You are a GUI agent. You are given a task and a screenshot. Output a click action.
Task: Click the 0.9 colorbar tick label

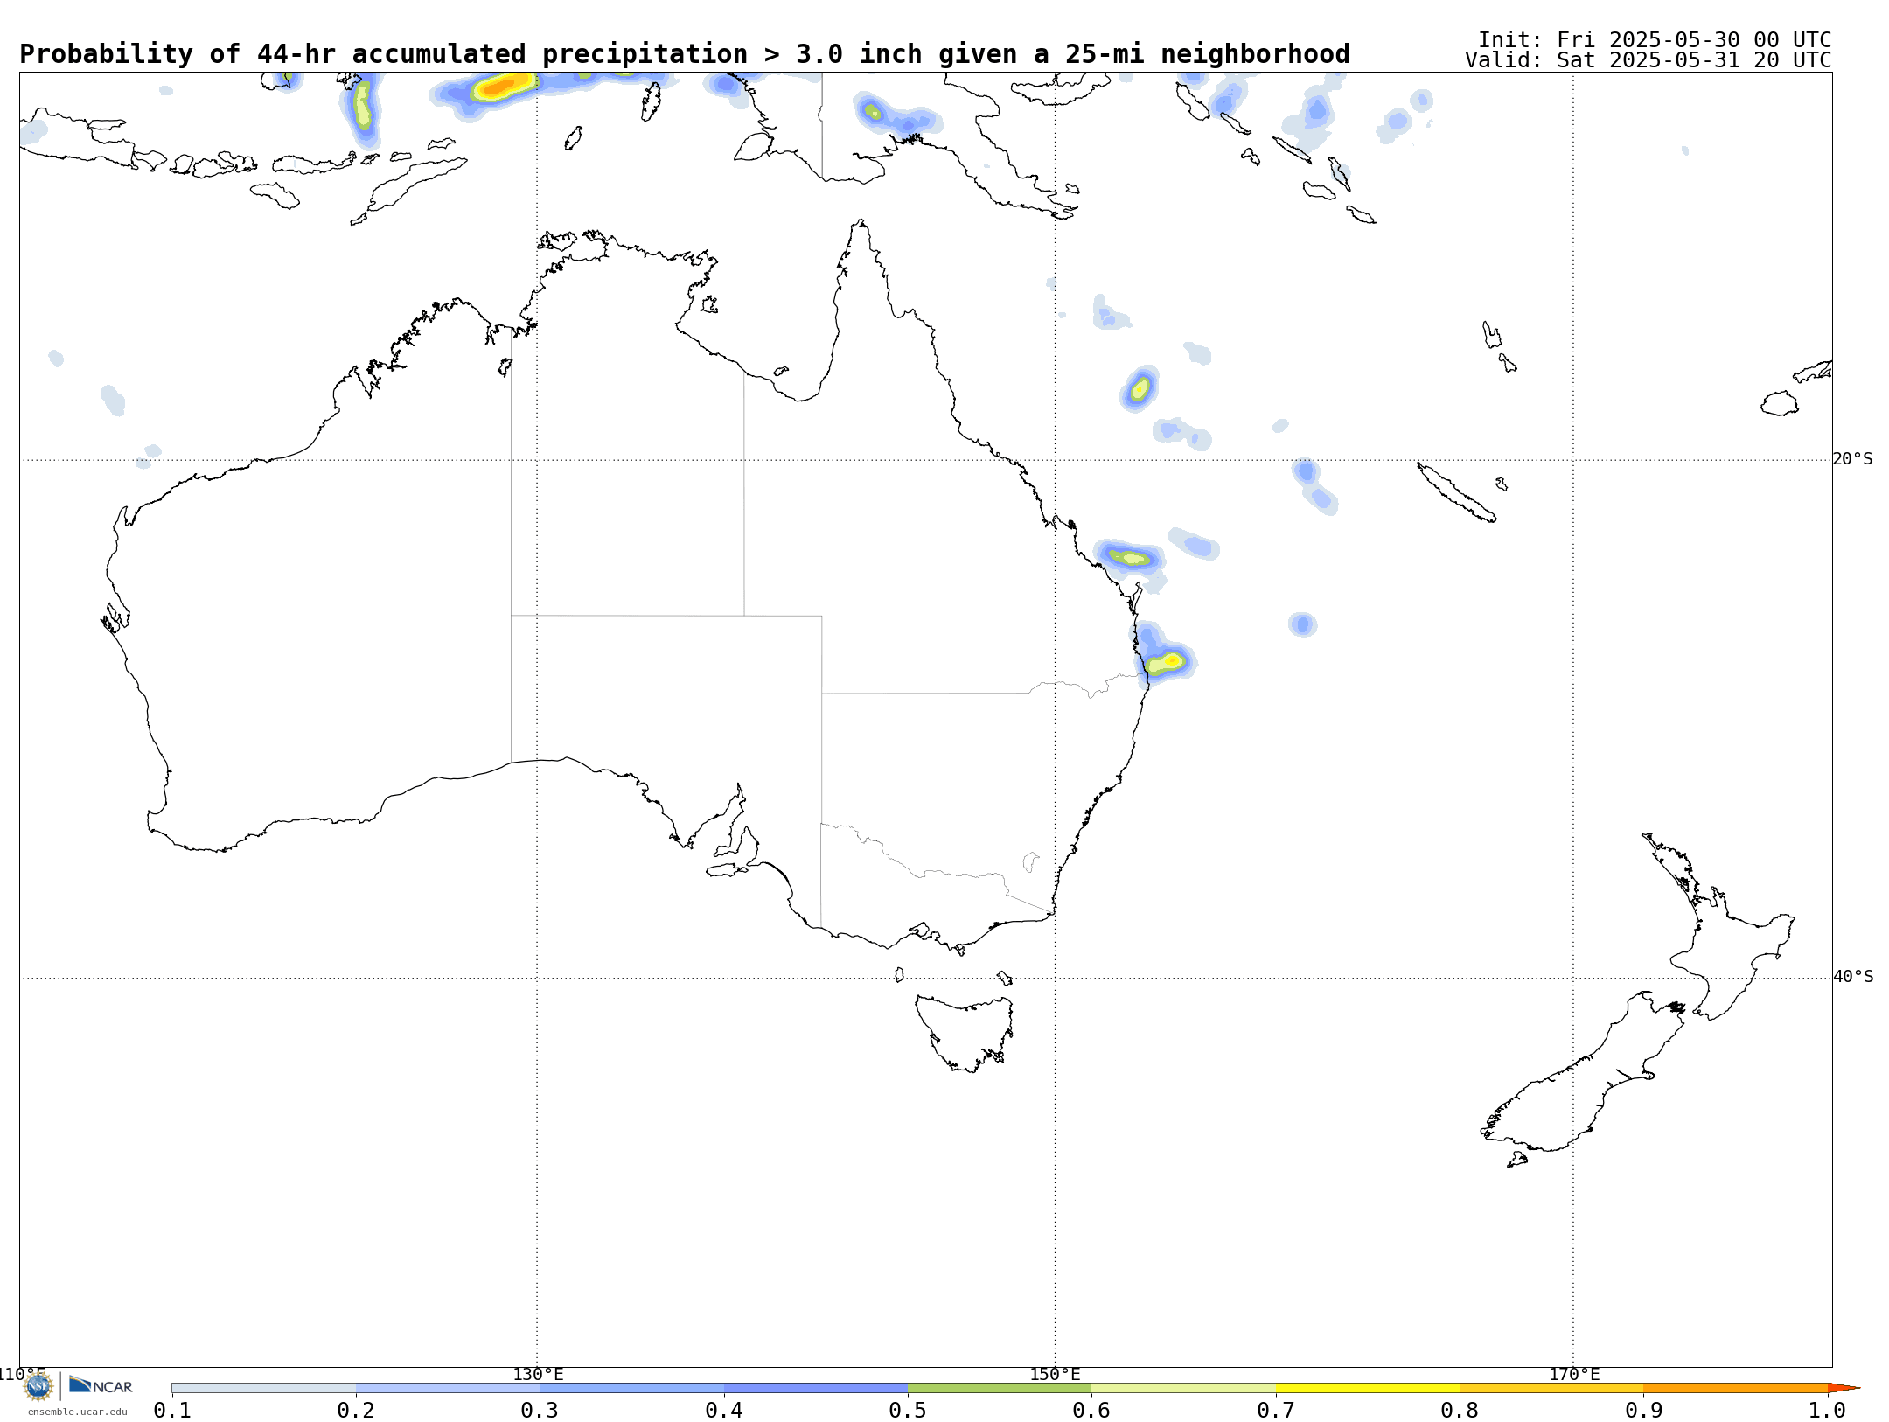1643,1410
